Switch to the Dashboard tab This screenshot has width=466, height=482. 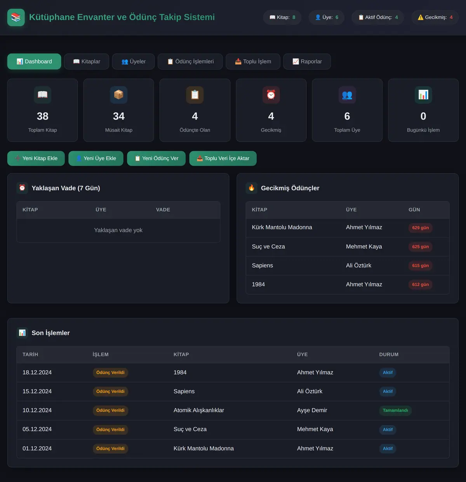[34, 61]
